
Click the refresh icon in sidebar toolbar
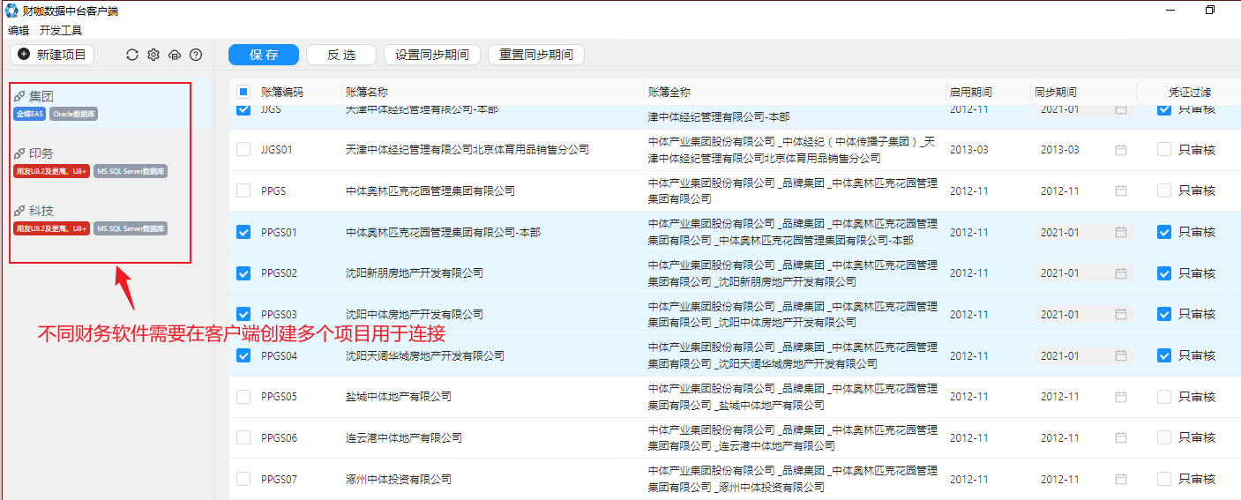132,55
